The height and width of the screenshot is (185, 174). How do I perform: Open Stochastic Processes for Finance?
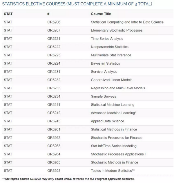pos(117,138)
